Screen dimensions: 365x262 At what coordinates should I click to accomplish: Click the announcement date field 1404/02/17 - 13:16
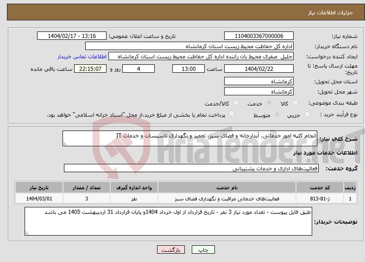(x=72, y=36)
